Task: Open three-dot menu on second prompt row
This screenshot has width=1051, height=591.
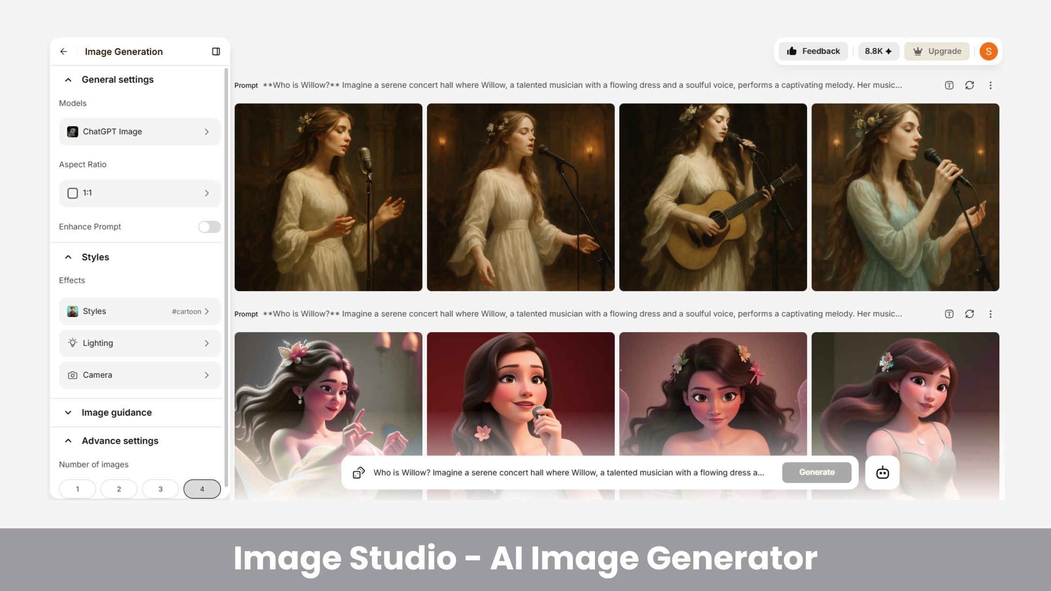Action: [x=990, y=314]
